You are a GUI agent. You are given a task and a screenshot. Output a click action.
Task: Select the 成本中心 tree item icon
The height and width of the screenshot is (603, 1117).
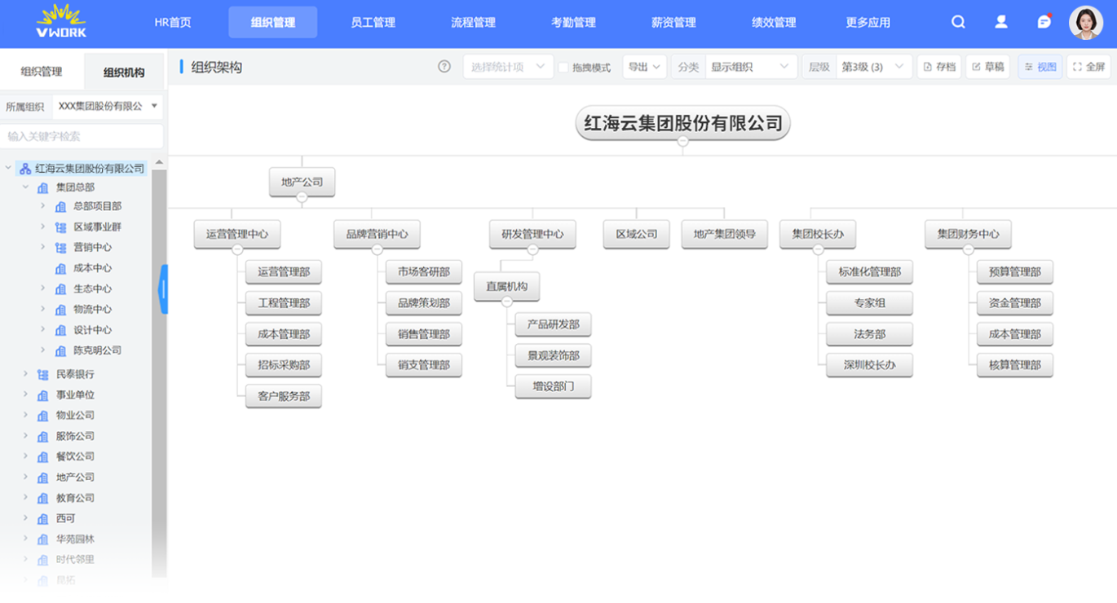[x=60, y=268]
